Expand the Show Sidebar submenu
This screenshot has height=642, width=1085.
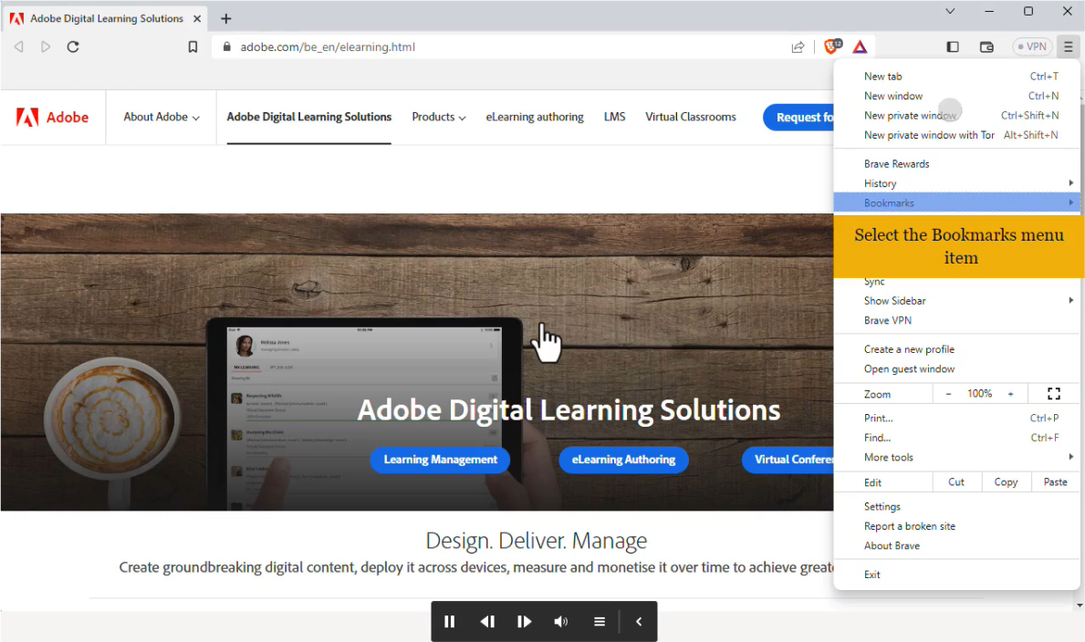pos(956,301)
